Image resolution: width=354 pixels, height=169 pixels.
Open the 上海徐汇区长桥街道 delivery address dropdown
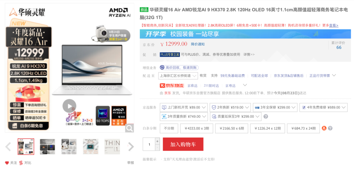coord(178,76)
